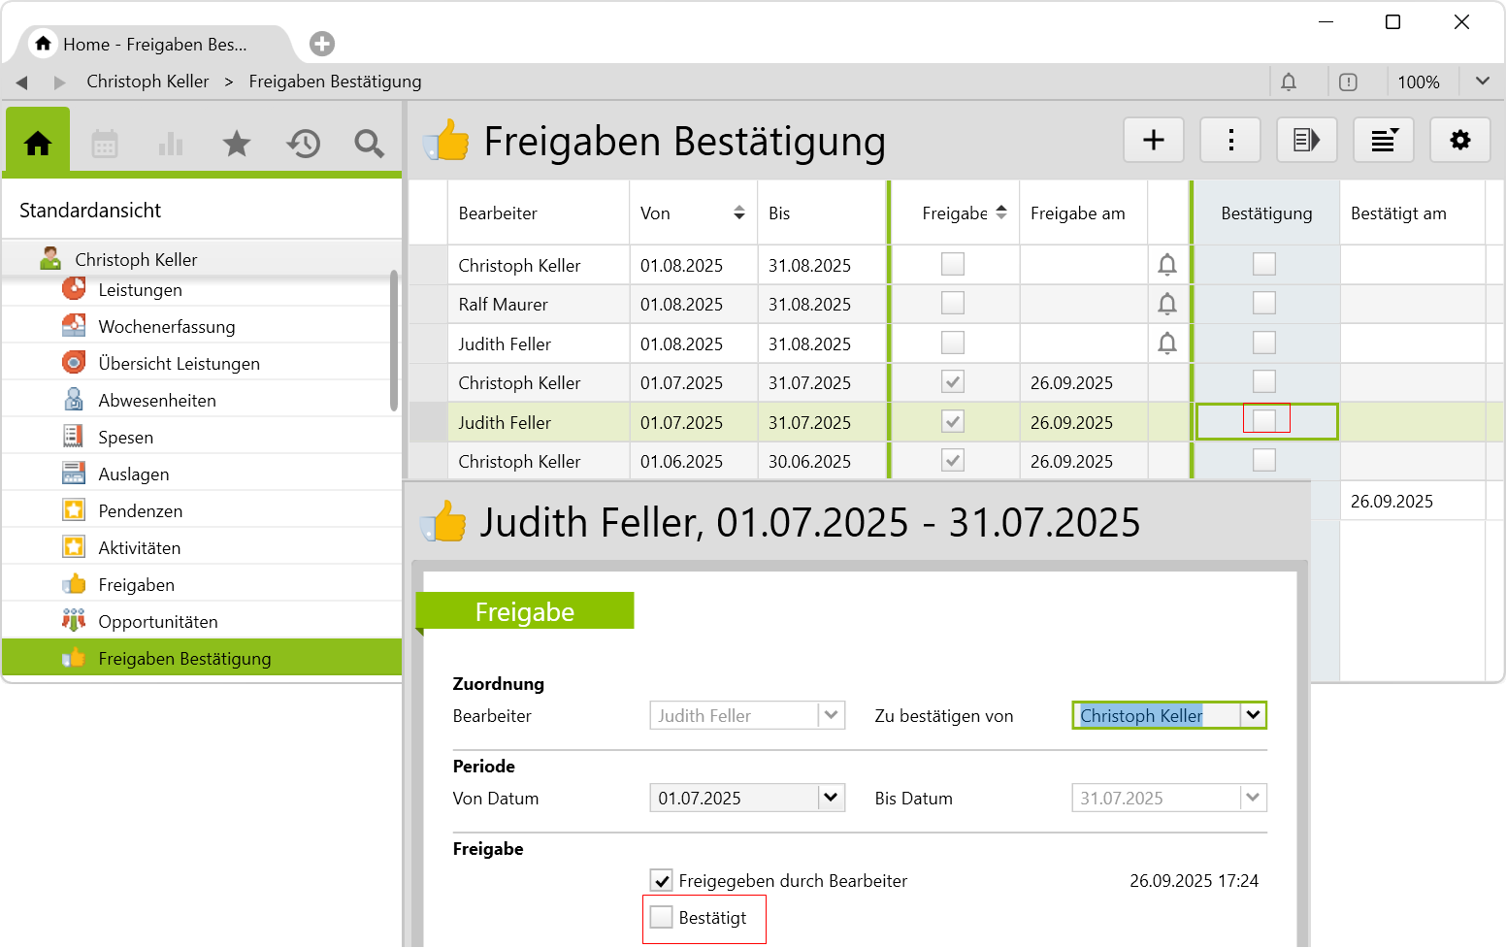Viewport: 1506px width, 948px height.
Task: Click the reminder bell in Ralf Maurer's row
Action: pyautogui.click(x=1167, y=305)
